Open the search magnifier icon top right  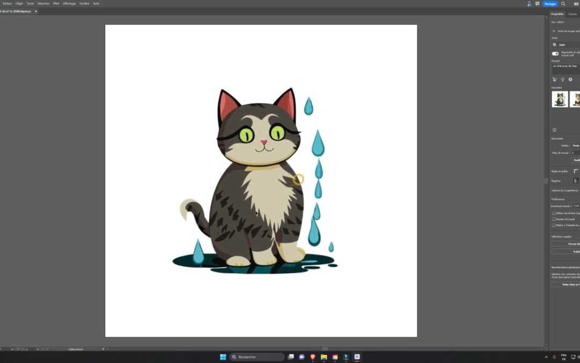(563, 4)
